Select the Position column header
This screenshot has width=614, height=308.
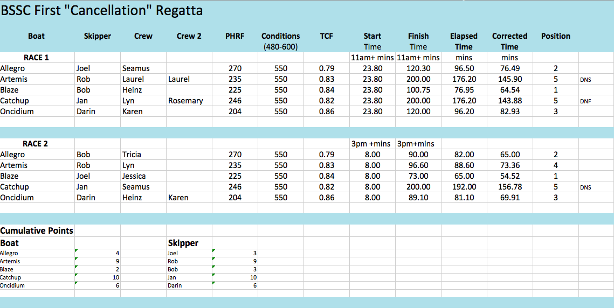[x=555, y=36]
